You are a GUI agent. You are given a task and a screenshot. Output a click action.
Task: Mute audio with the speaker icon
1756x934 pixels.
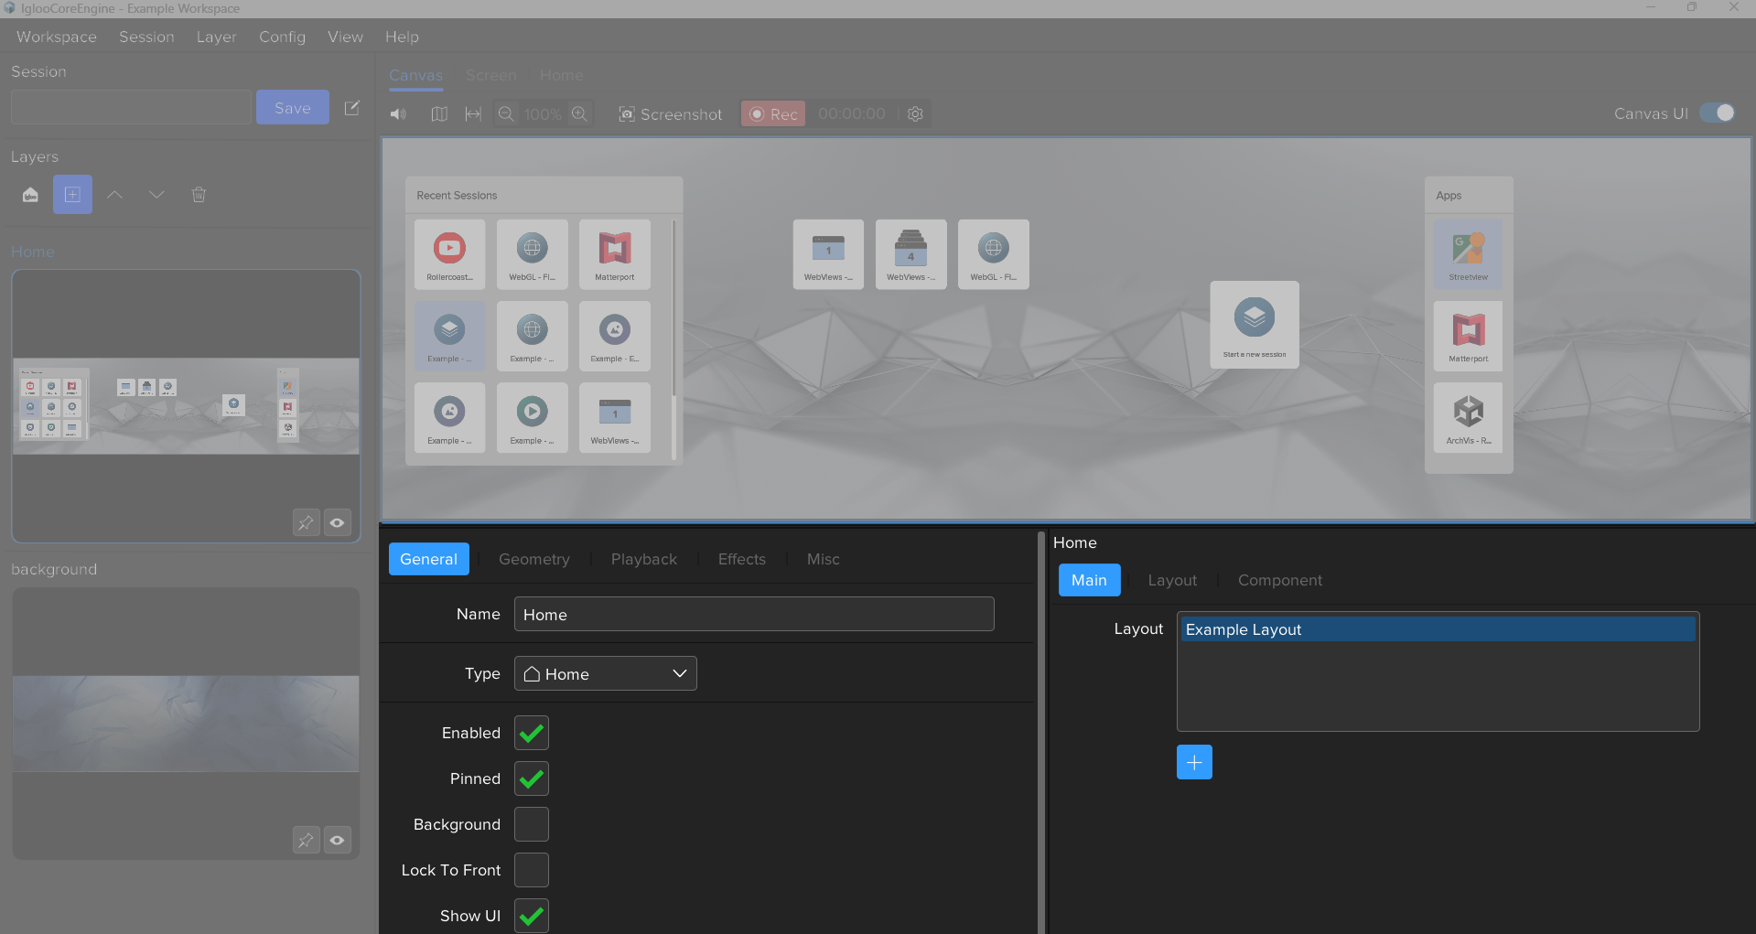398,114
